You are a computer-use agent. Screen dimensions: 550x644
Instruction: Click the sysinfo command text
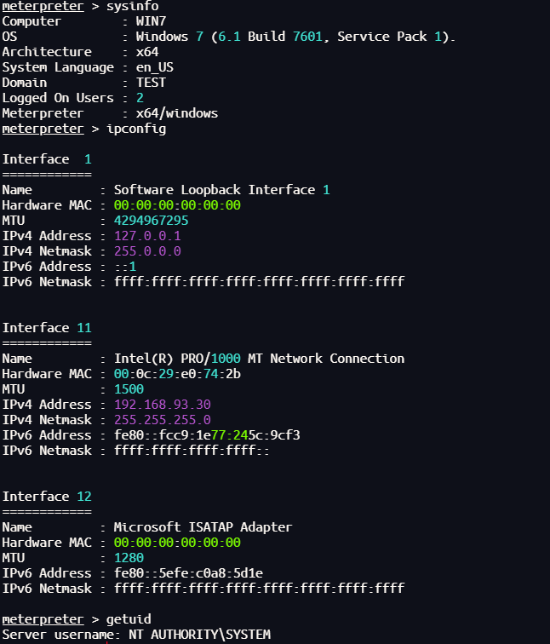point(132,7)
